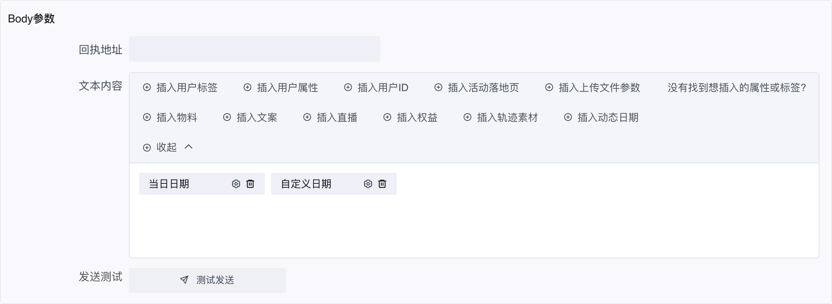
Task: Click plus icon beside 插入物料
Action: click(x=147, y=117)
